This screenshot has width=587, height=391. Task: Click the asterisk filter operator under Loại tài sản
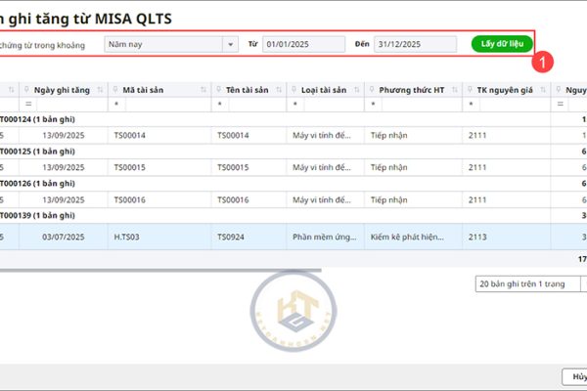[x=295, y=104]
